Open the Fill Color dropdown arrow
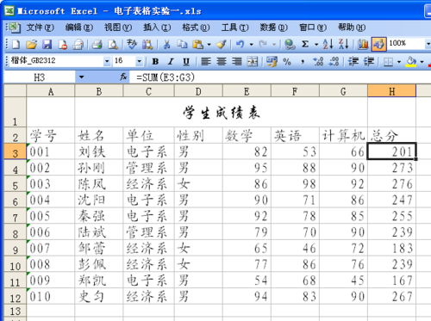The height and width of the screenshot is (321, 431). point(422,61)
